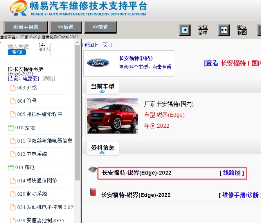Click the document icon of 014 模块通信网络
The height and width of the screenshot is (223, 261).
(13, 181)
